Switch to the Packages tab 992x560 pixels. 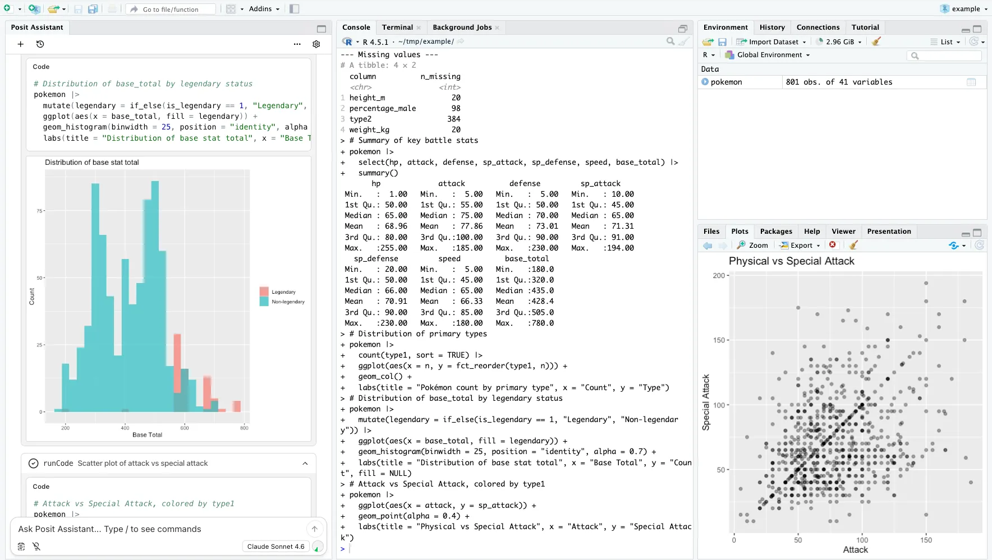click(x=775, y=231)
